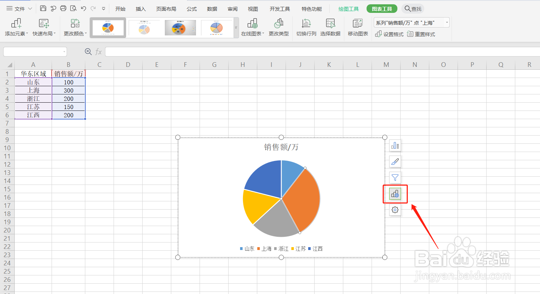Expand the chart styles gallery arrow
This screenshot has height=294, width=540.
pyautogui.click(x=236, y=28)
